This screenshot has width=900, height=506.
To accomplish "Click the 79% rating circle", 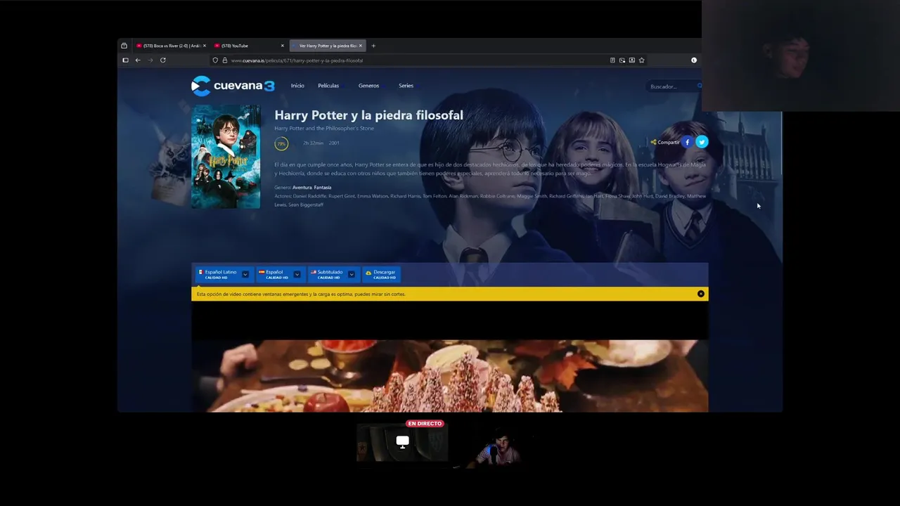I will click(x=281, y=143).
